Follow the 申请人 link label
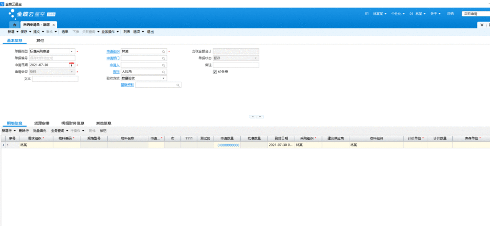 click(114, 65)
